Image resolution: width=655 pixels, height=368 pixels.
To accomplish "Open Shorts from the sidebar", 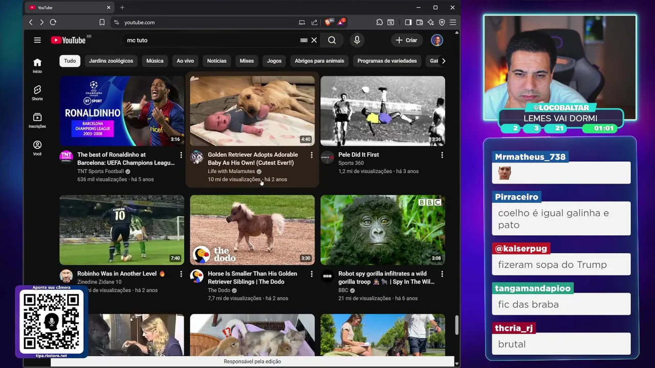I will 37,93.
